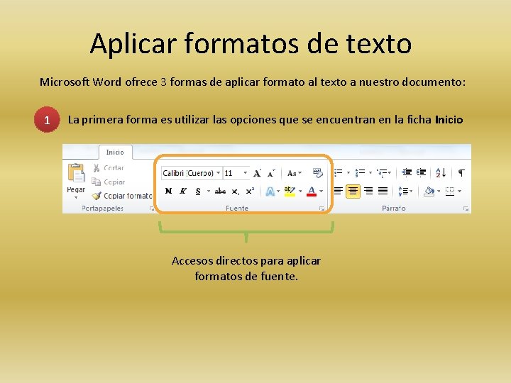Click the Cortar scissors button

108,167
